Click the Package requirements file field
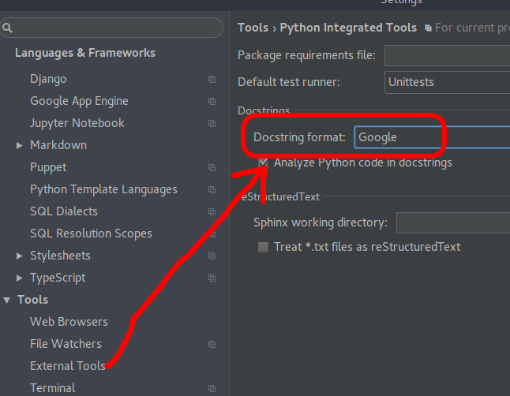Viewport: 510px width, 396px height. click(447, 55)
